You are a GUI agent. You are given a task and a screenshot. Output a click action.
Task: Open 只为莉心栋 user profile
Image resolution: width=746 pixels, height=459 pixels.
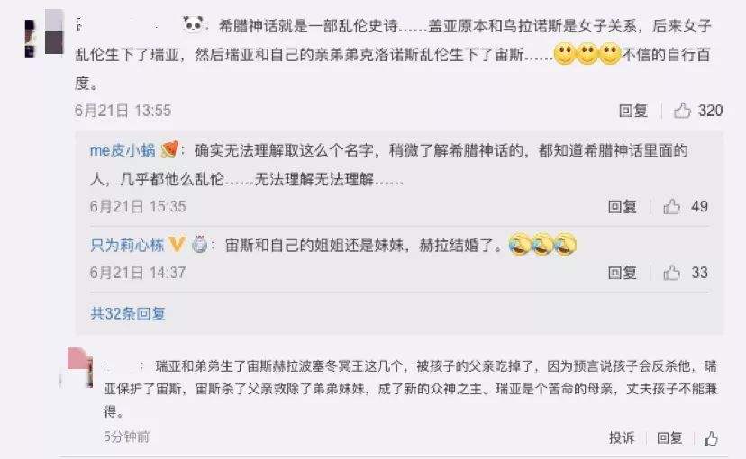click(126, 245)
